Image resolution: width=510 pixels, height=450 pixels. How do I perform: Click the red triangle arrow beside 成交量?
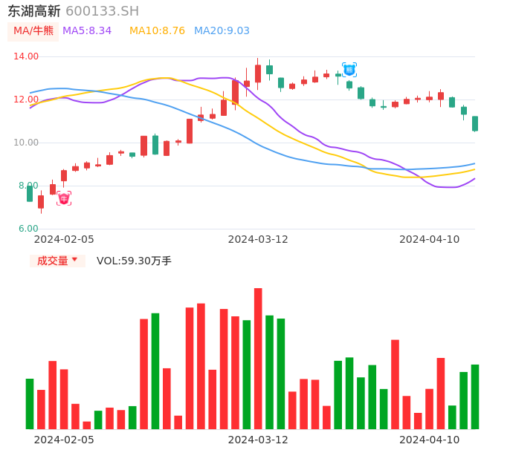click(74, 260)
